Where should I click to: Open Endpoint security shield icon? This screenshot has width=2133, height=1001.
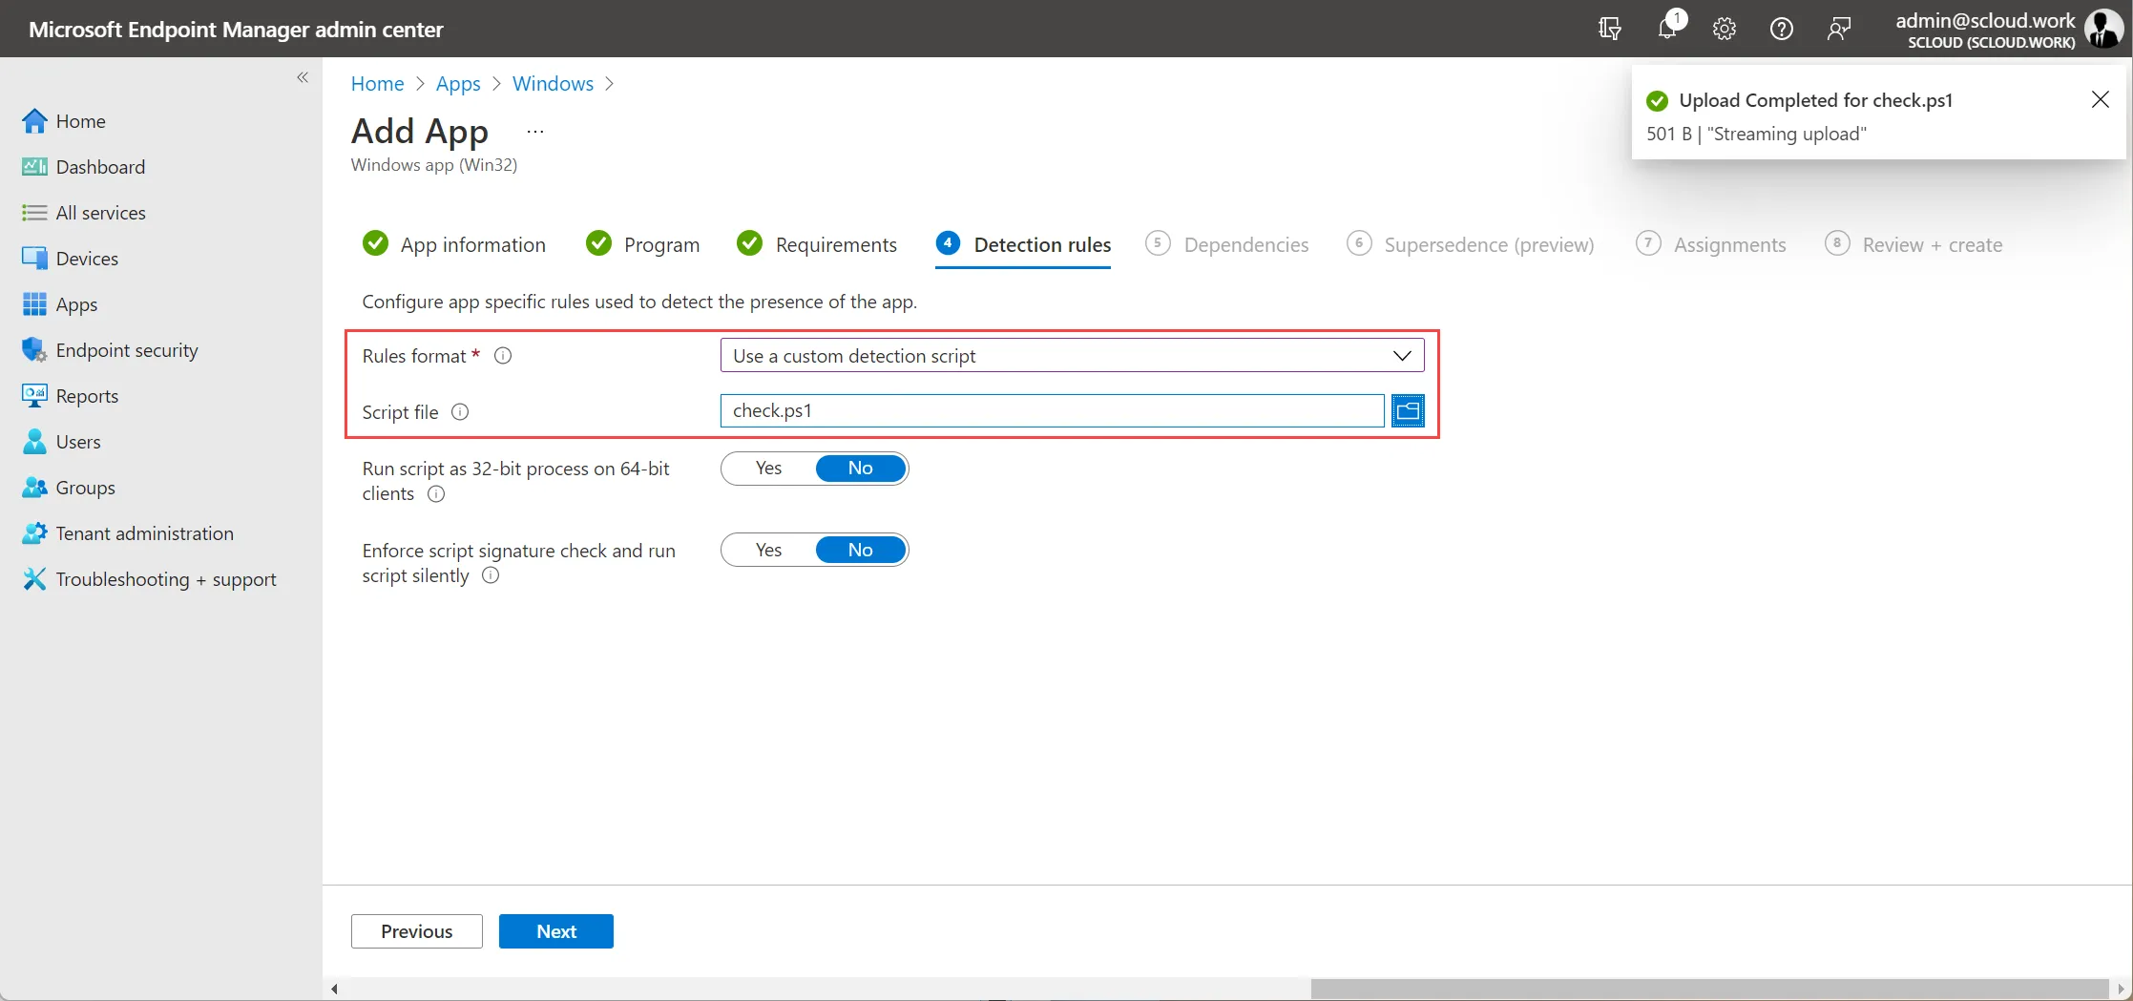coord(34,350)
